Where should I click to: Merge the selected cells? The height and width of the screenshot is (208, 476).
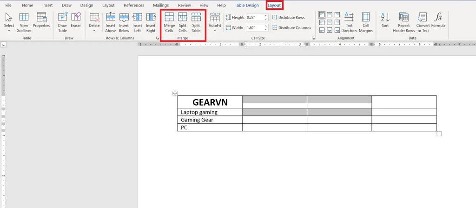[169, 22]
